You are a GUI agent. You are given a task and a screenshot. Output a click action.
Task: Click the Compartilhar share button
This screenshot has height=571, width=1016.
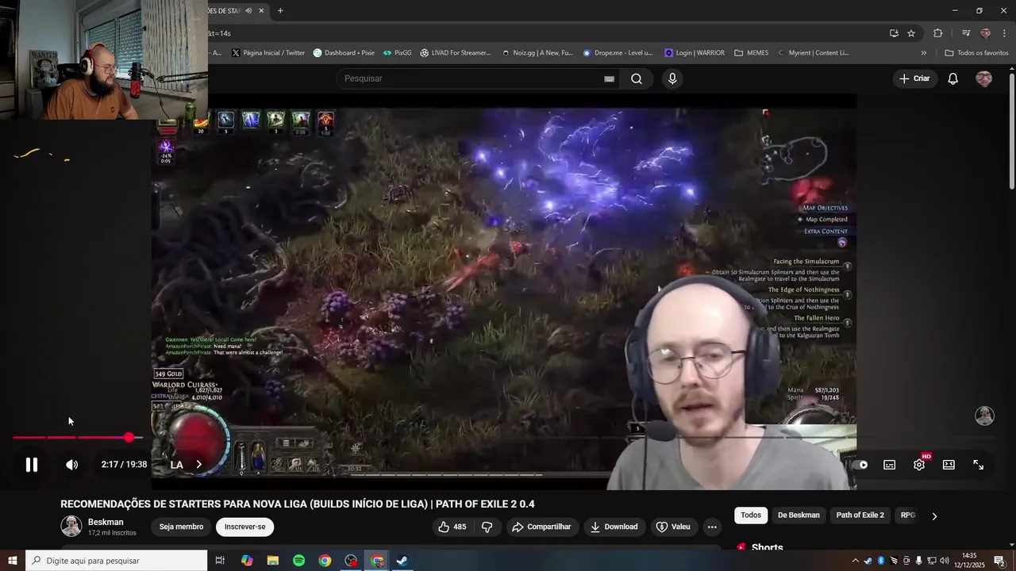coord(541,527)
